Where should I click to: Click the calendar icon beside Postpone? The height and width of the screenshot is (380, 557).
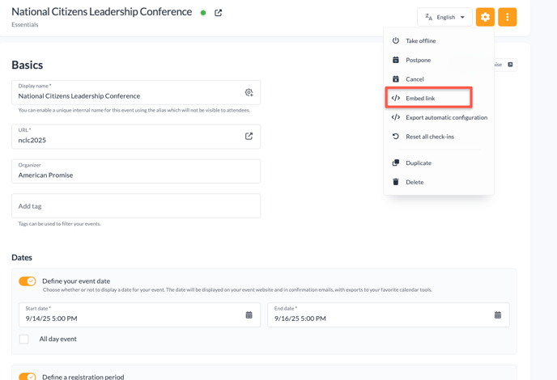396,60
